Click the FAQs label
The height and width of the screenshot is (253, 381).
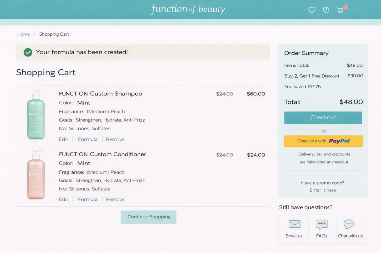(322, 236)
